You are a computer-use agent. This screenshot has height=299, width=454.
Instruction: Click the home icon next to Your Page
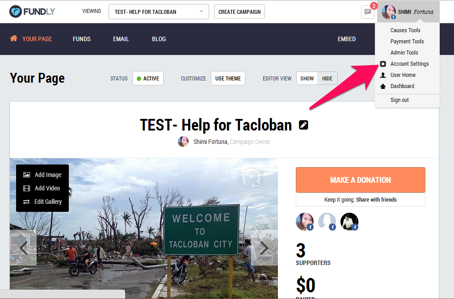tap(13, 38)
